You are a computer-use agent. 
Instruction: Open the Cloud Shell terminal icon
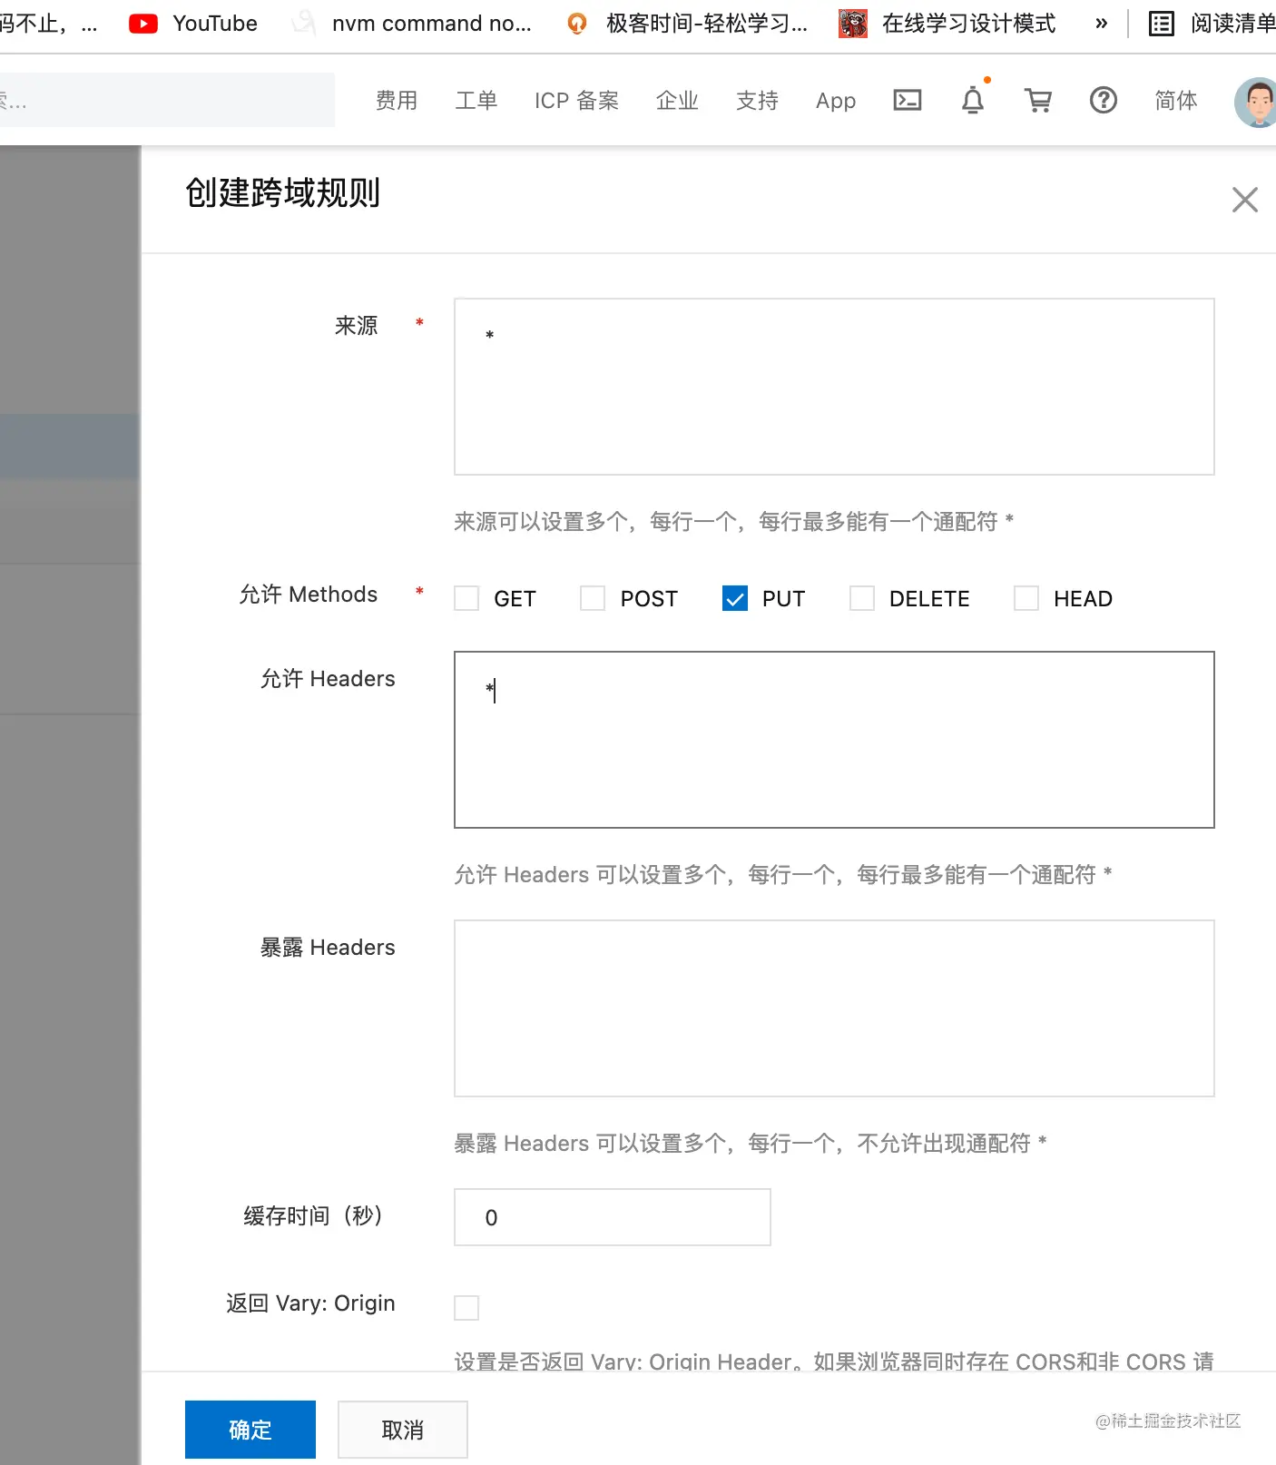[x=908, y=100]
